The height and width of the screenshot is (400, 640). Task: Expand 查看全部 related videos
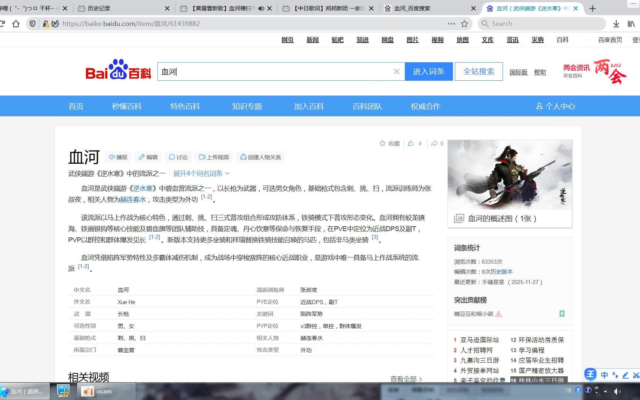pyautogui.click(x=406, y=379)
